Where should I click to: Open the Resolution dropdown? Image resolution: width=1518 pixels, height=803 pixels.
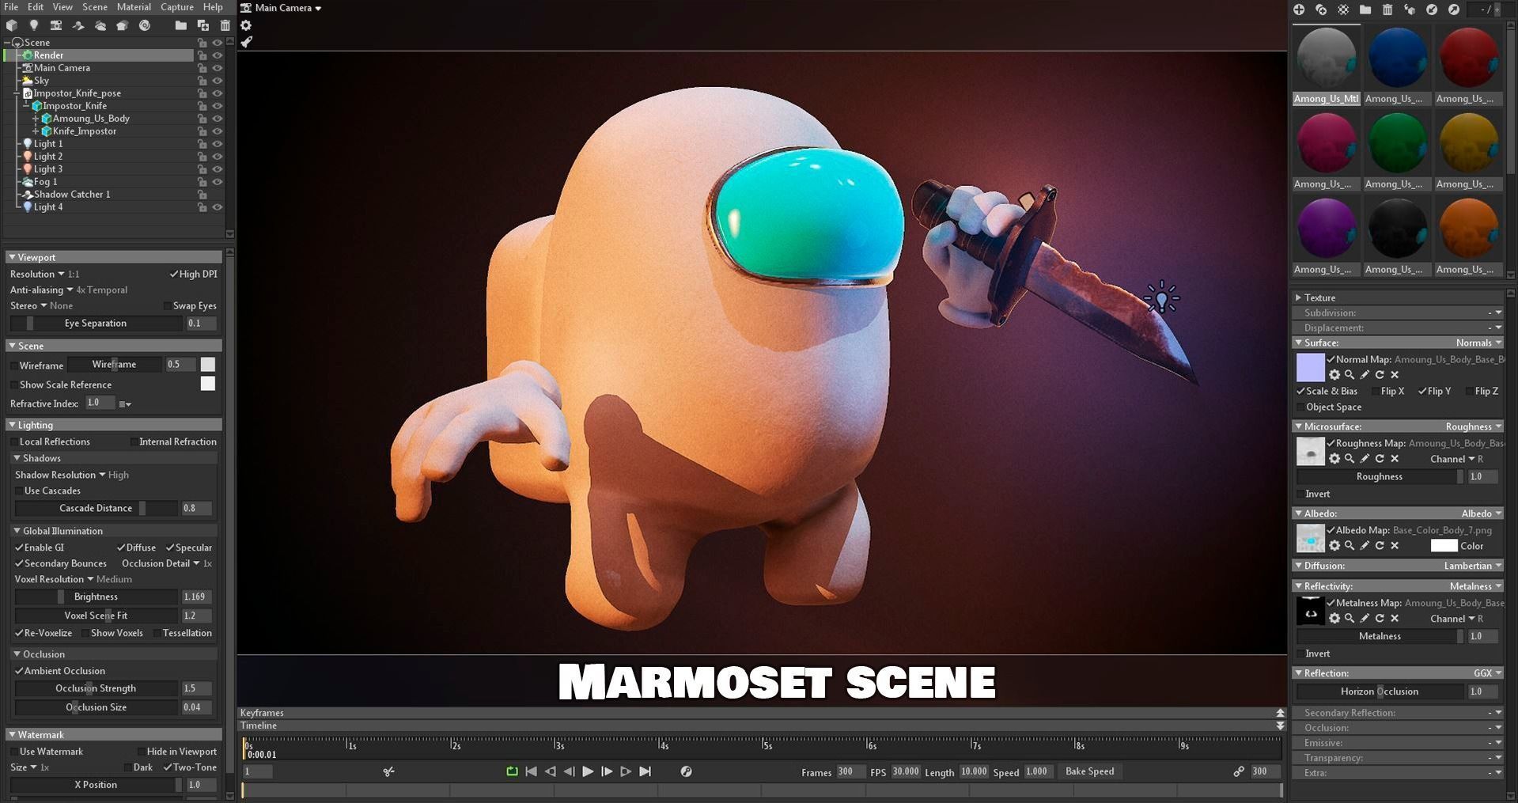point(37,274)
